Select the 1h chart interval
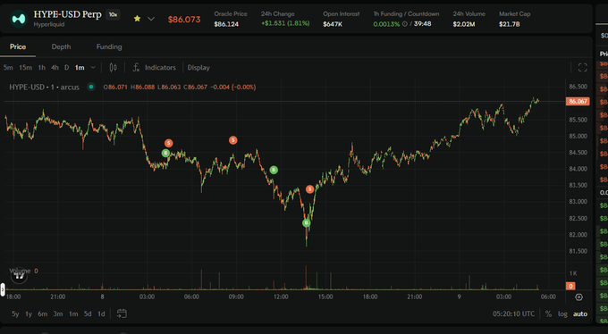 (41, 67)
